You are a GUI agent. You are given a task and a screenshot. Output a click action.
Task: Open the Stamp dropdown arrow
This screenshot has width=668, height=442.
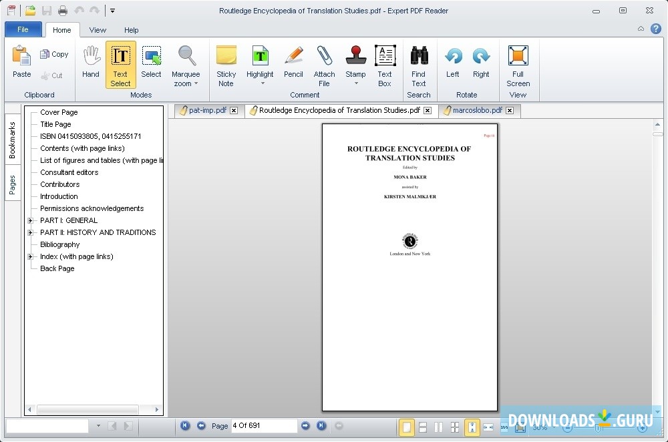[x=356, y=83]
